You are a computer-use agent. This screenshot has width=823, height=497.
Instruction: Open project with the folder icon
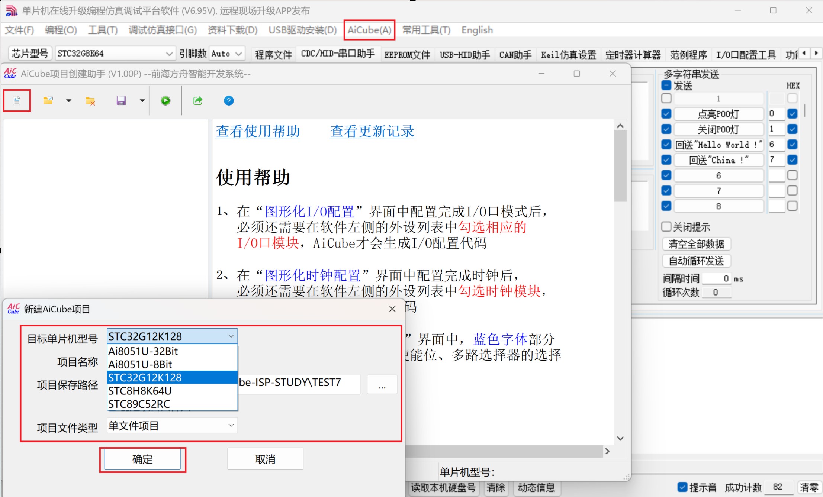coord(48,100)
